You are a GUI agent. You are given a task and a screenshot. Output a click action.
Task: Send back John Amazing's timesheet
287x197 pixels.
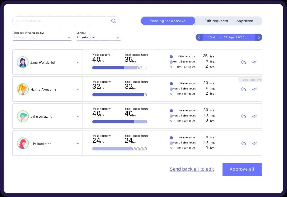243,116
